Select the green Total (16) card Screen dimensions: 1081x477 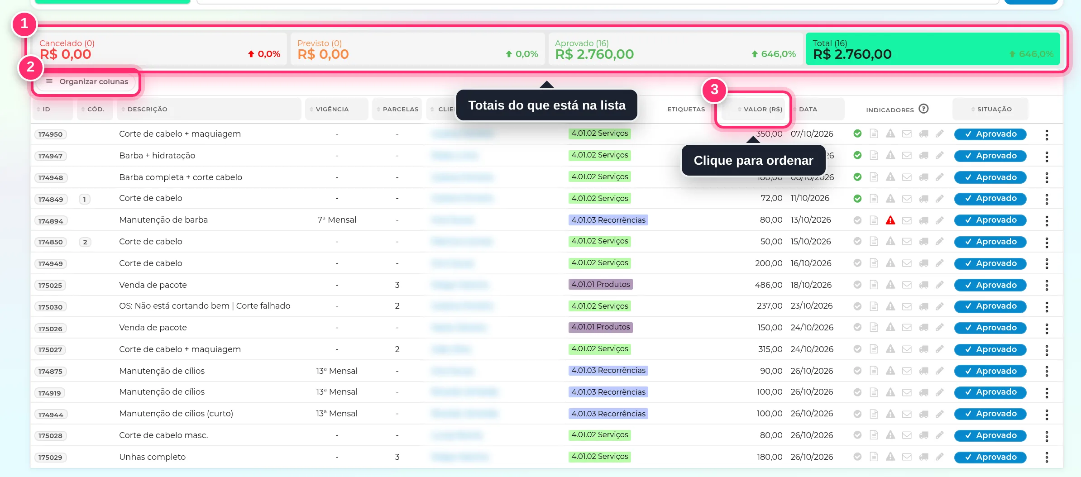click(x=933, y=49)
